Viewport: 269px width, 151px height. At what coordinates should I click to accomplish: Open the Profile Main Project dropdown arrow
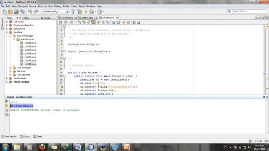coord(104,12)
